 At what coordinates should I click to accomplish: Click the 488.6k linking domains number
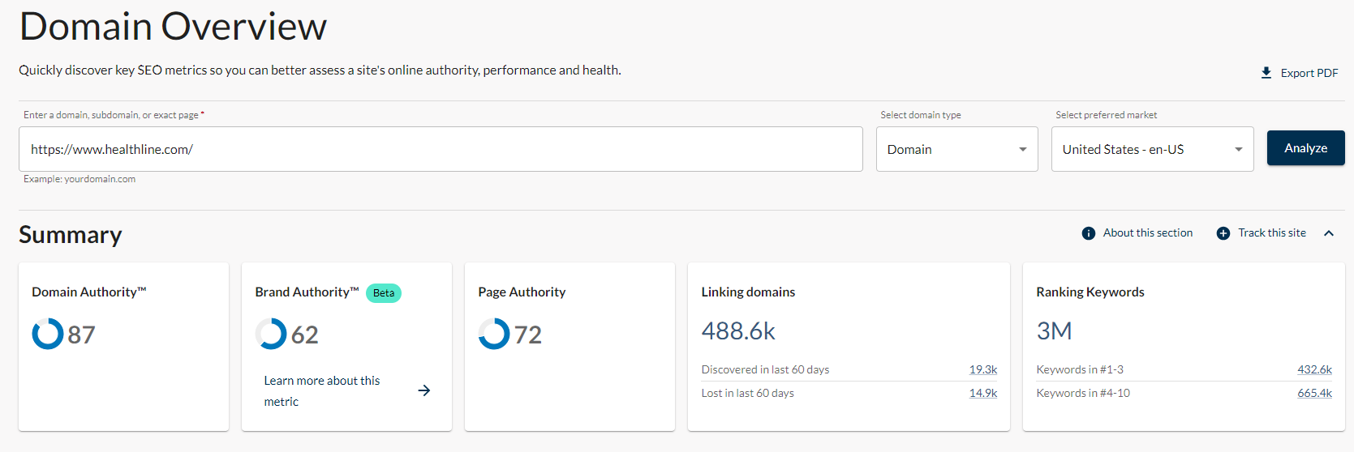point(738,331)
